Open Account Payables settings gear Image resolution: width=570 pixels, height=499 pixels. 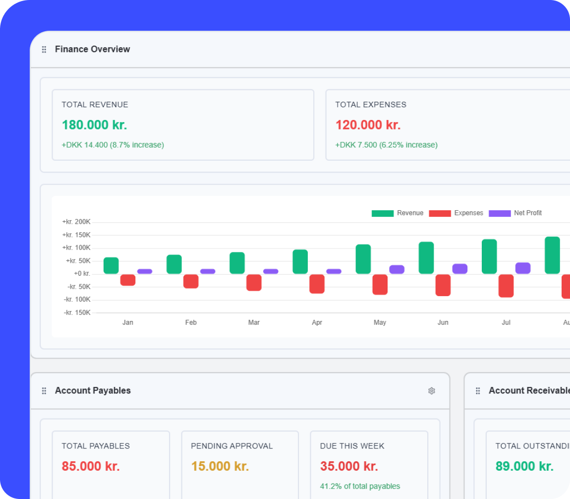[x=431, y=391]
